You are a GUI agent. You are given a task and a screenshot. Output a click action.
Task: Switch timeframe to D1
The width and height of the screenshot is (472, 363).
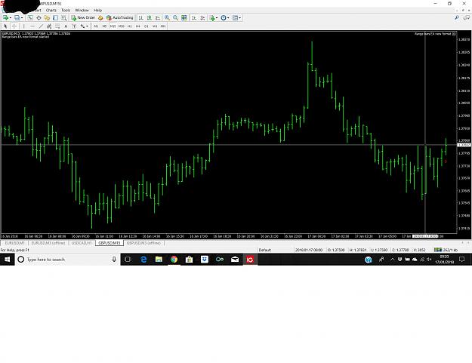pyautogui.click(x=147, y=26)
